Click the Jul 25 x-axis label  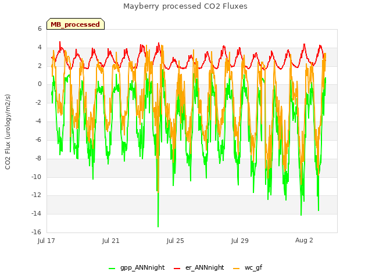pos(176,241)
